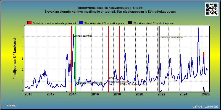Select legend label 'Slovakian vienti EUn ulkokauppaan'
The width and height of the screenshot is (221, 110).
154,23
